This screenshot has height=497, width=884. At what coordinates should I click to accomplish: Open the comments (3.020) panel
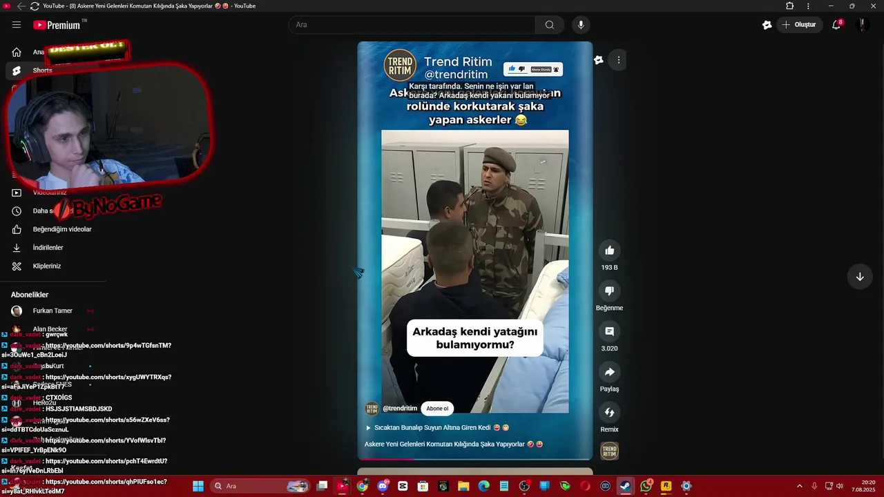tap(609, 331)
